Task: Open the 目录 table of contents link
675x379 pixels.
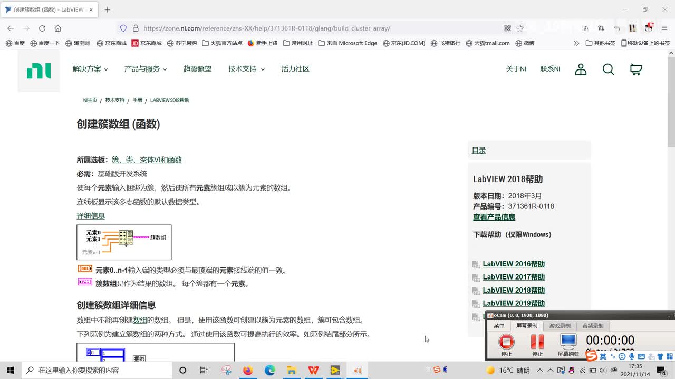Action: [x=479, y=151]
